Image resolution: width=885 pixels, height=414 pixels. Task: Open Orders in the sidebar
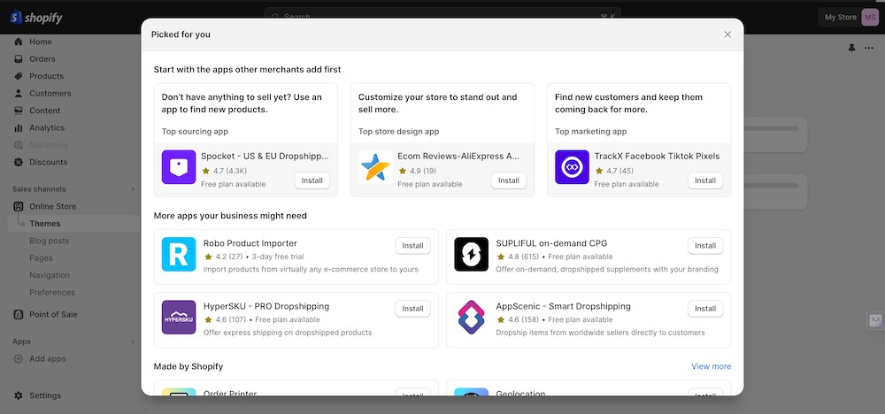tap(42, 58)
